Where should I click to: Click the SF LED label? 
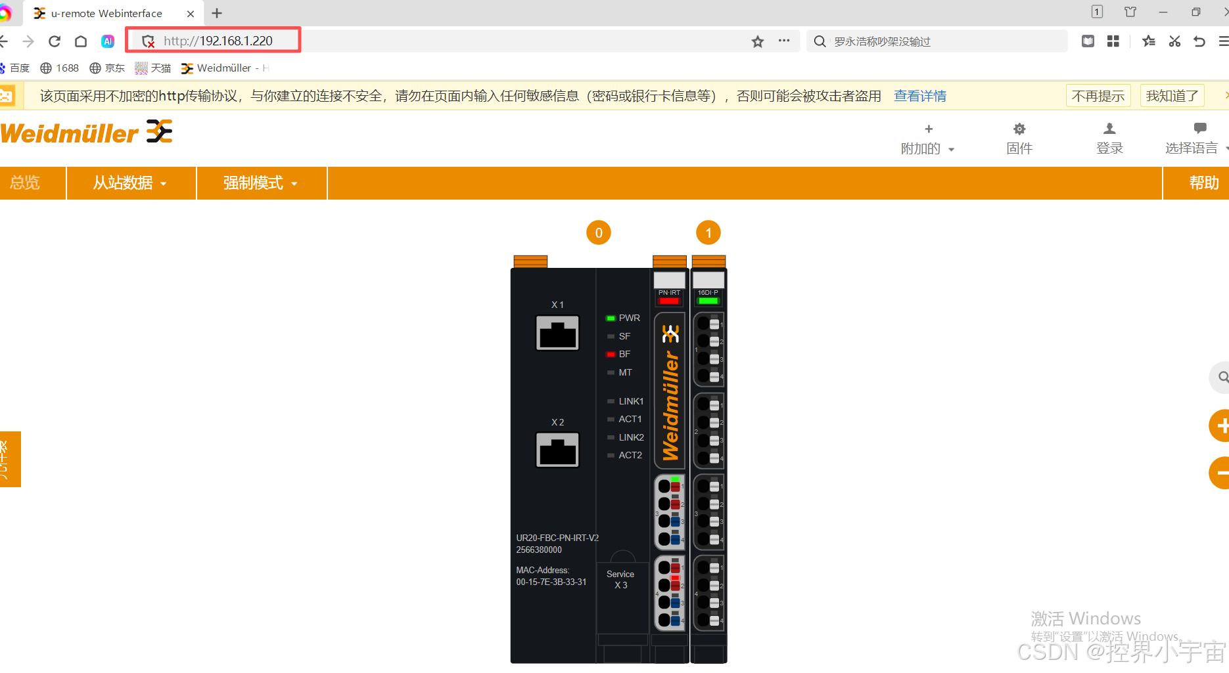coord(624,336)
